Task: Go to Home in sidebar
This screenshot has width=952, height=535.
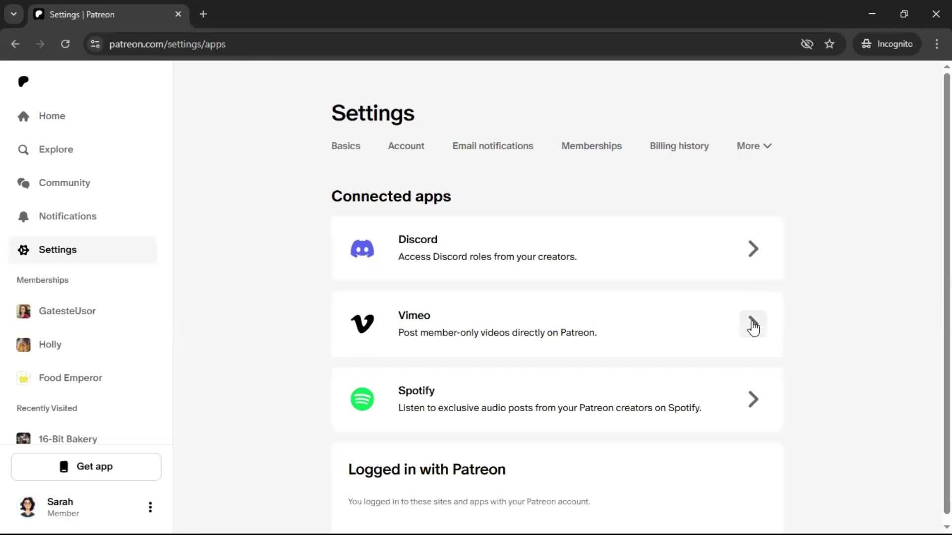Action: click(82, 116)
